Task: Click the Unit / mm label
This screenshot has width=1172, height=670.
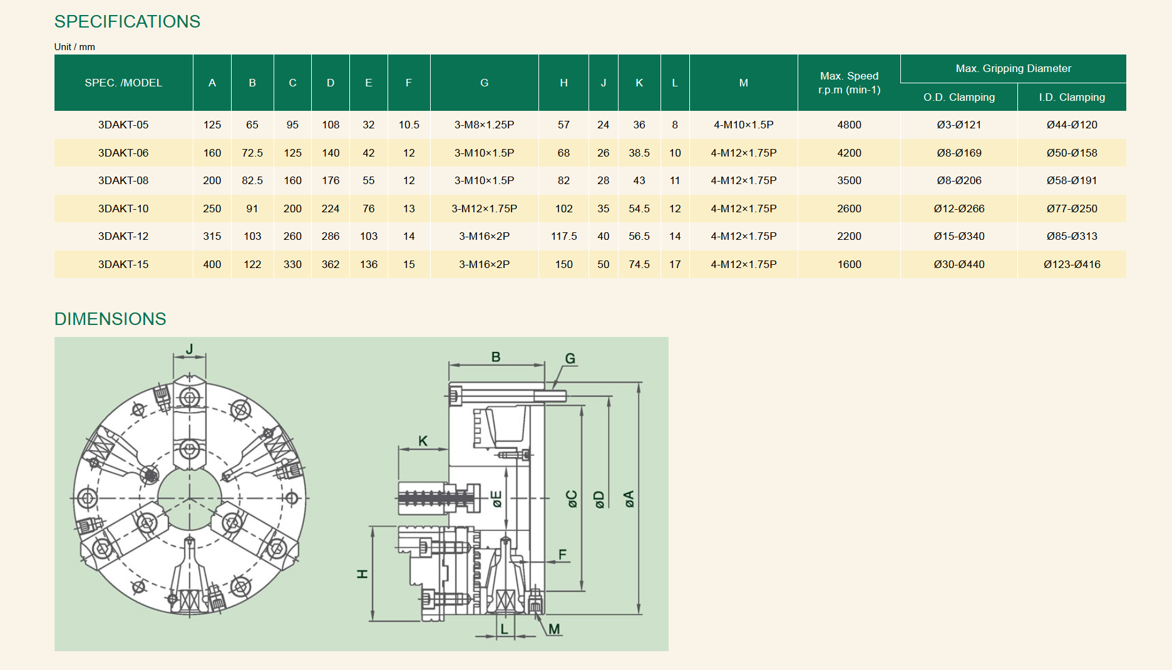Action: 75,47
